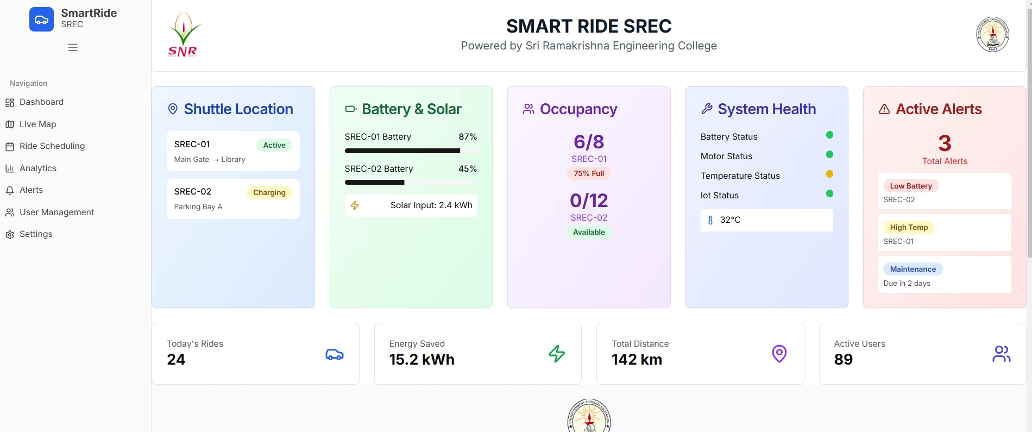Click the college emblem at page bottom
The image size is (1032, 432).
(589, 416)
